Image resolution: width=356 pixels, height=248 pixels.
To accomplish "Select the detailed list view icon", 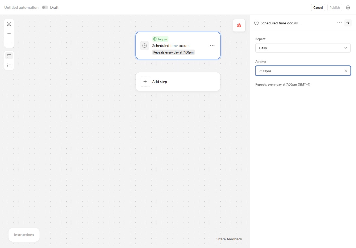I will tap(9, 65).
